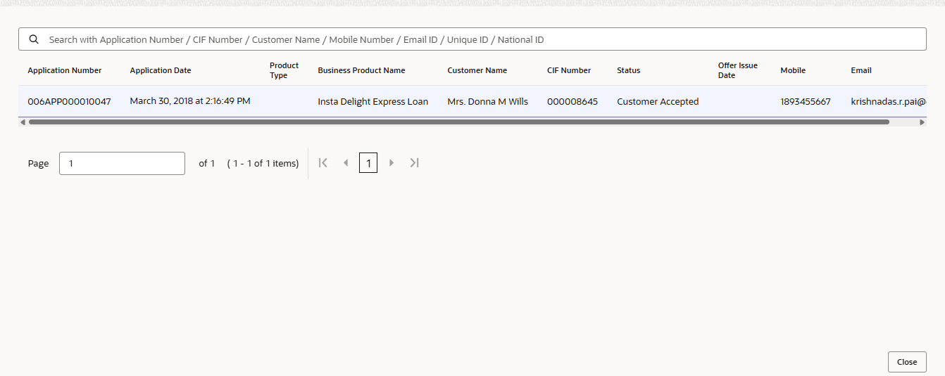Click the scrollbar left arrow
945x376 pixels.
pyautogui.click(x=23, y=122)
